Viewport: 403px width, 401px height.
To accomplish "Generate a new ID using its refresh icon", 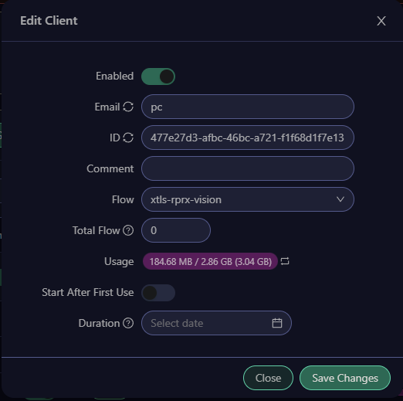I will pos(128,138).
